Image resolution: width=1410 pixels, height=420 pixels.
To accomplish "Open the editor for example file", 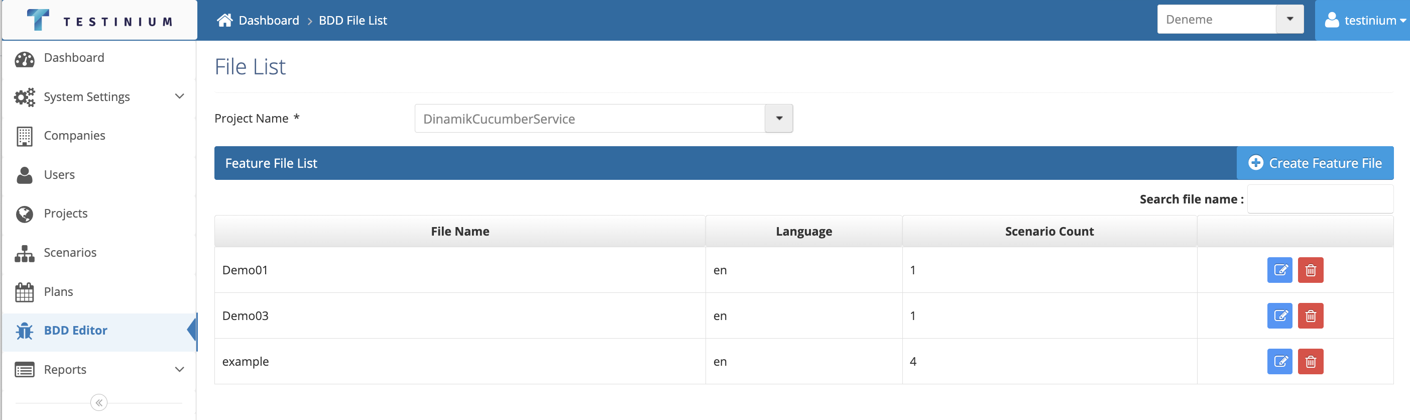I will coord(1279,361).
